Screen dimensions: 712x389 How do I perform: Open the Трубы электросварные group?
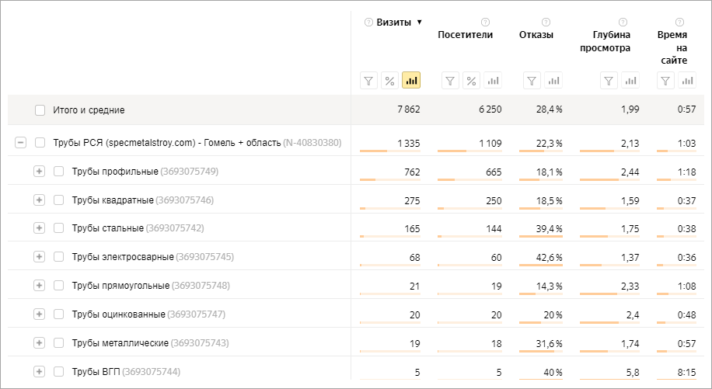pyautogui.click(x=40, y=257)
